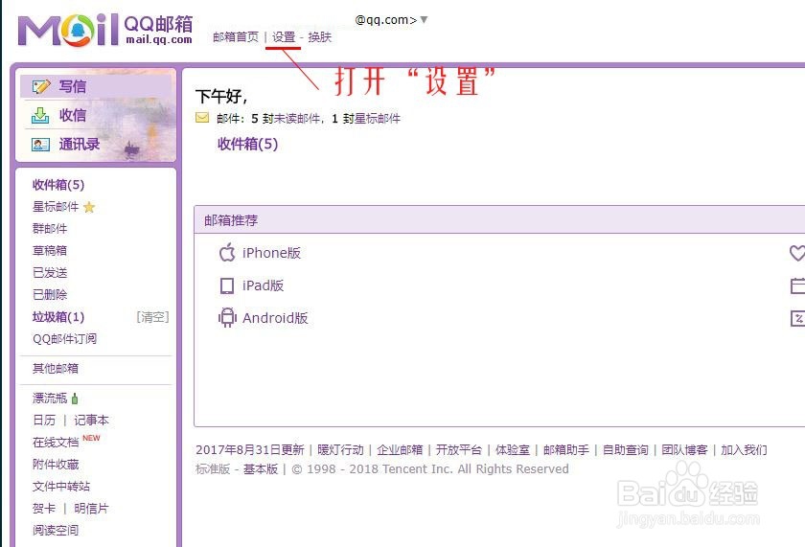Screen dimensions: 805x547
Task: Open the 群邮件 folder
Action: click(50, 228)
